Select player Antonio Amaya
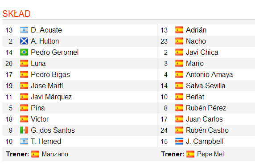This screenshot has height=167, width=255. click(x=210, y=75)
